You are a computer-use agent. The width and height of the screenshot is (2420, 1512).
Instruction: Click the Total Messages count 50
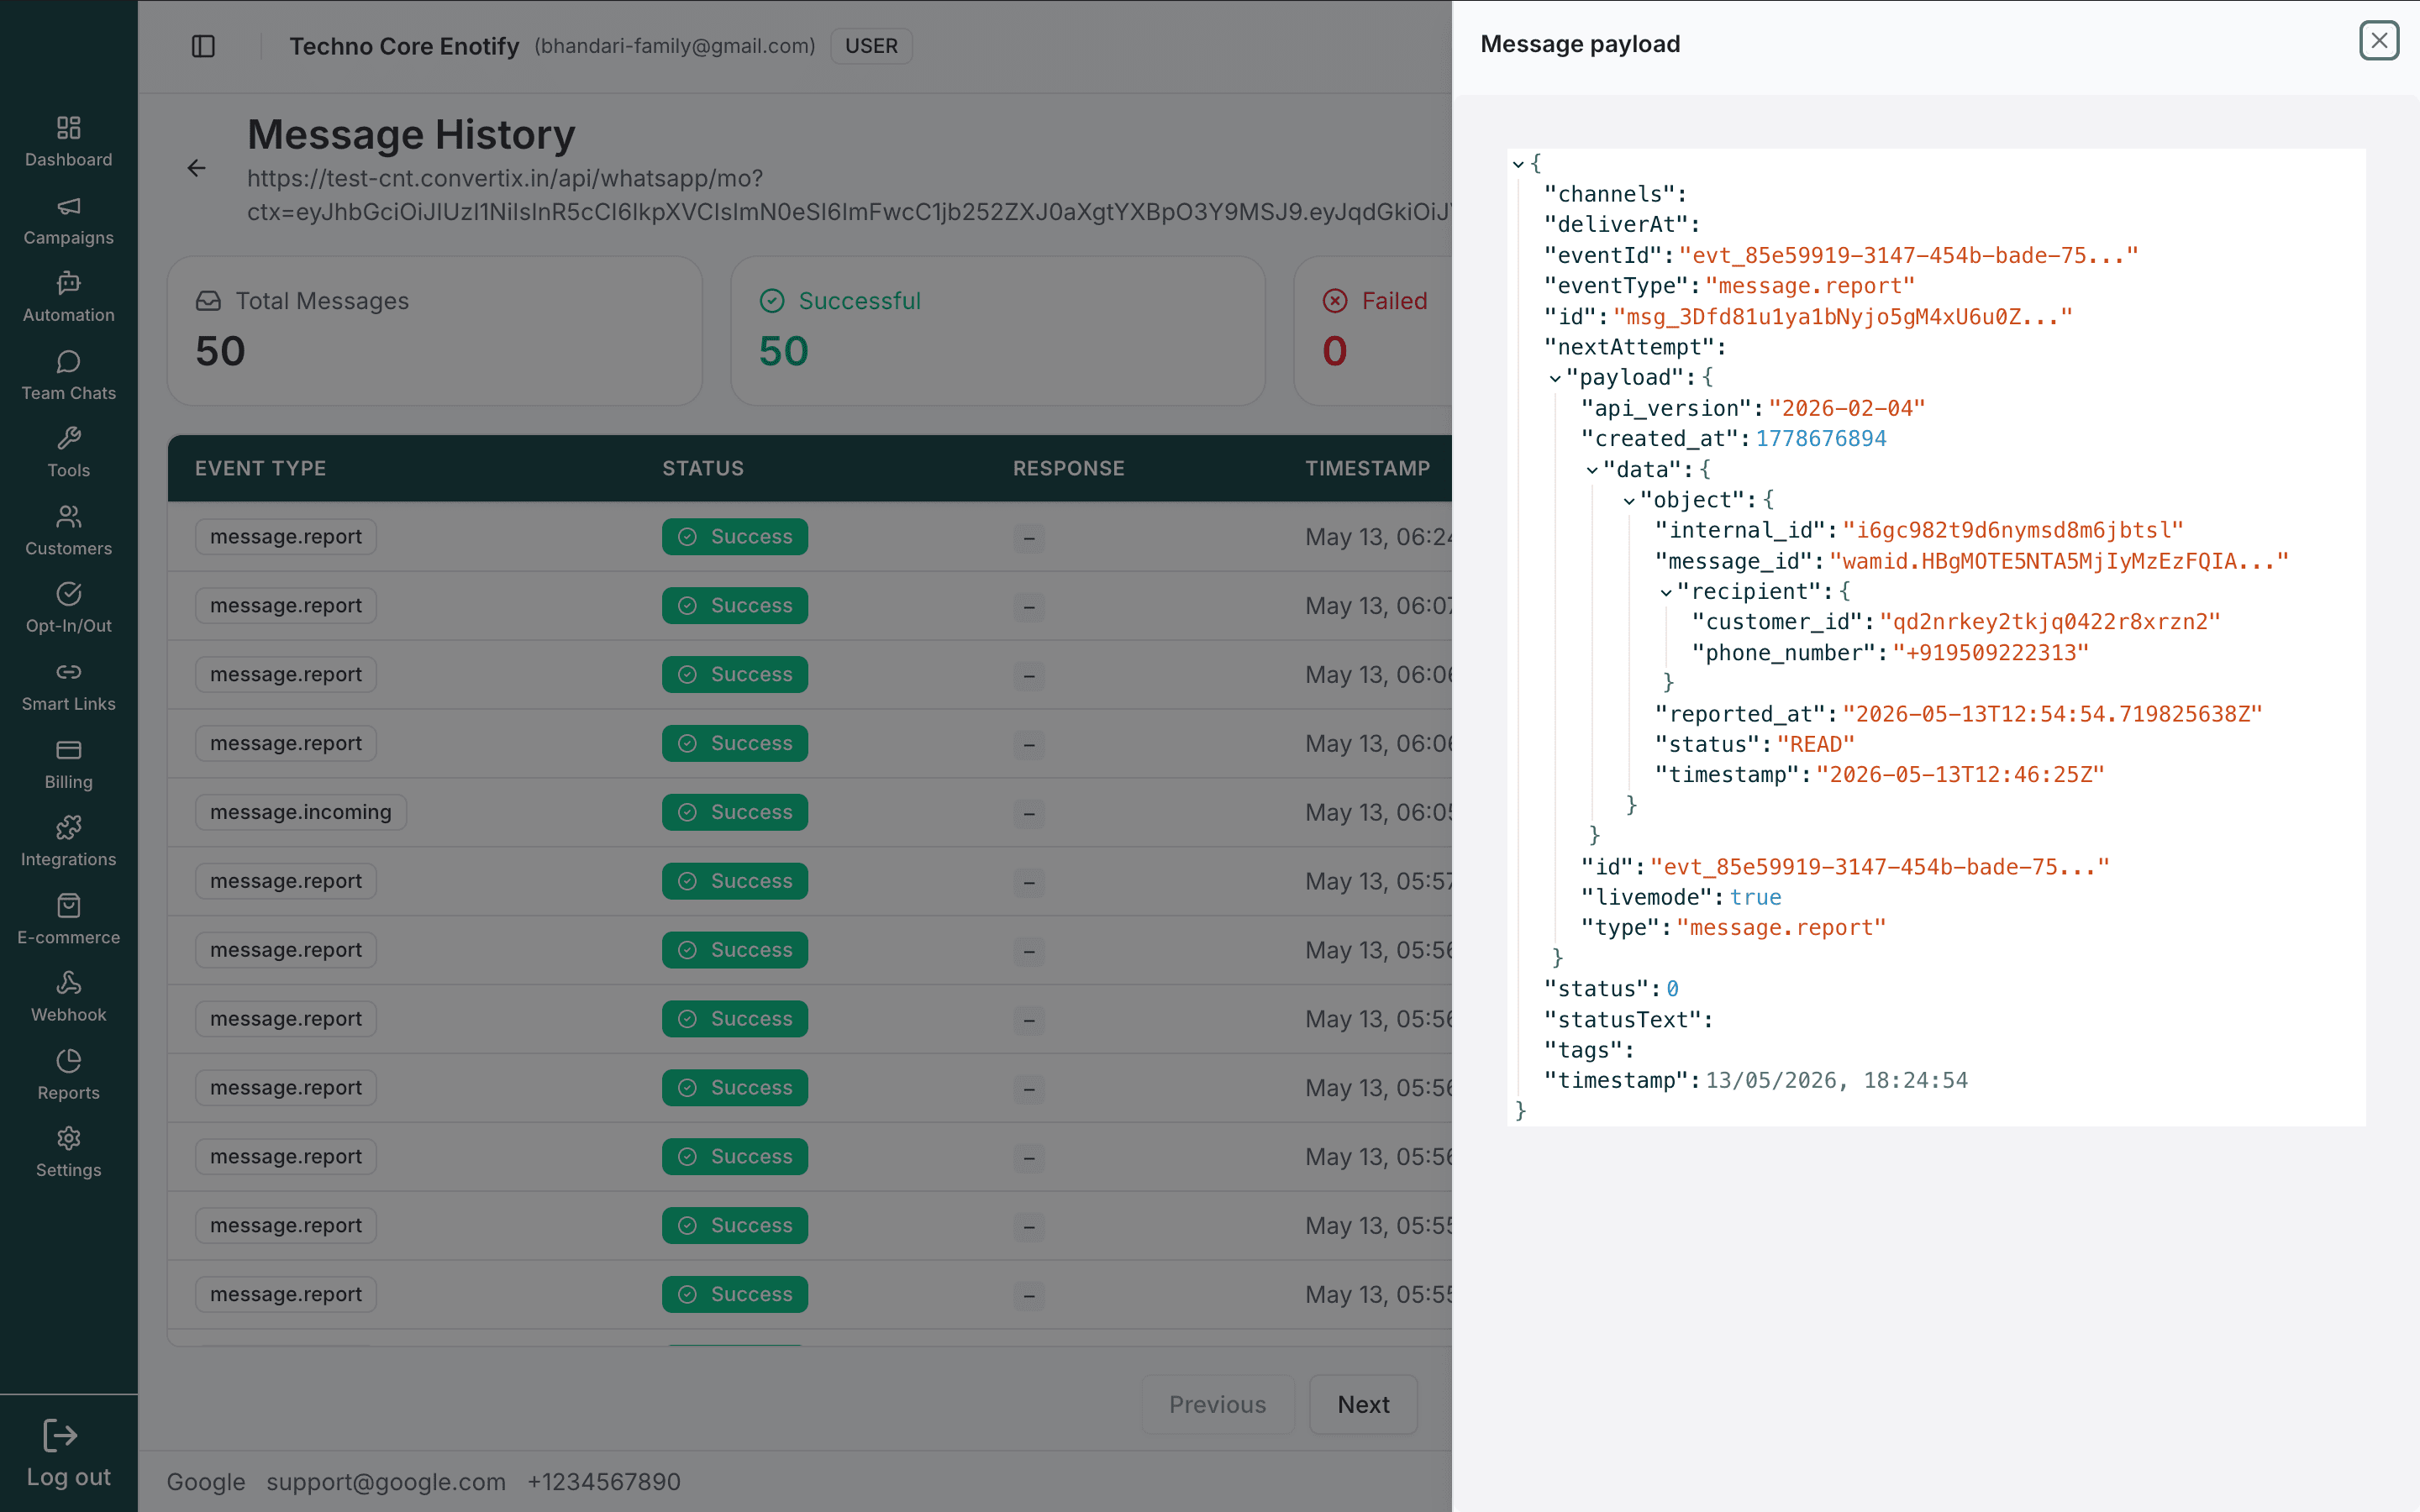pyautogui.click(x=220, y=351)
